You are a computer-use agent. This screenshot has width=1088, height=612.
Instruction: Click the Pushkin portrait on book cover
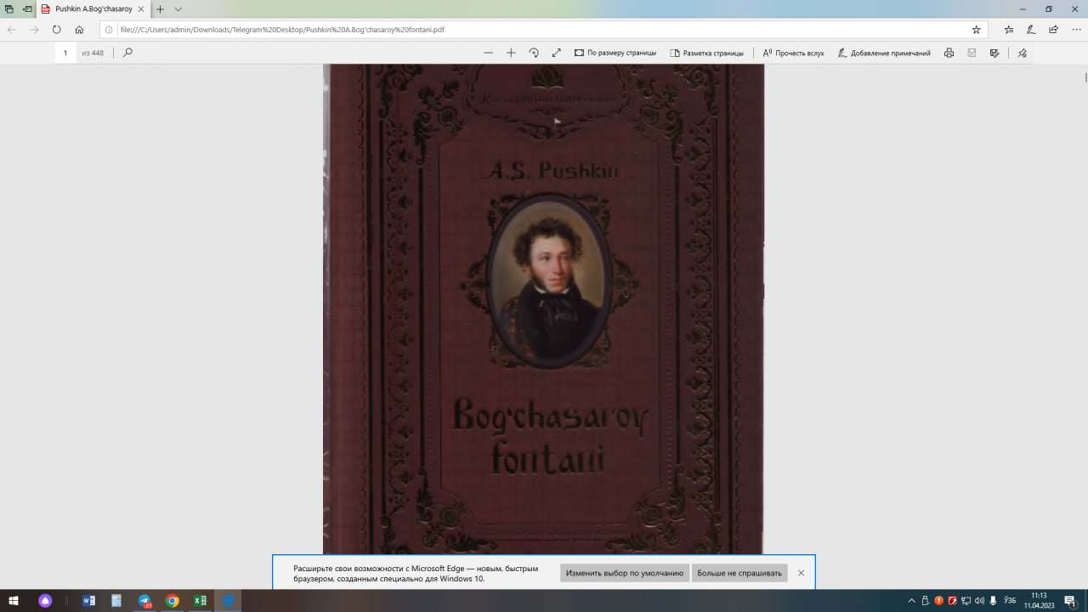click(551, 280)
